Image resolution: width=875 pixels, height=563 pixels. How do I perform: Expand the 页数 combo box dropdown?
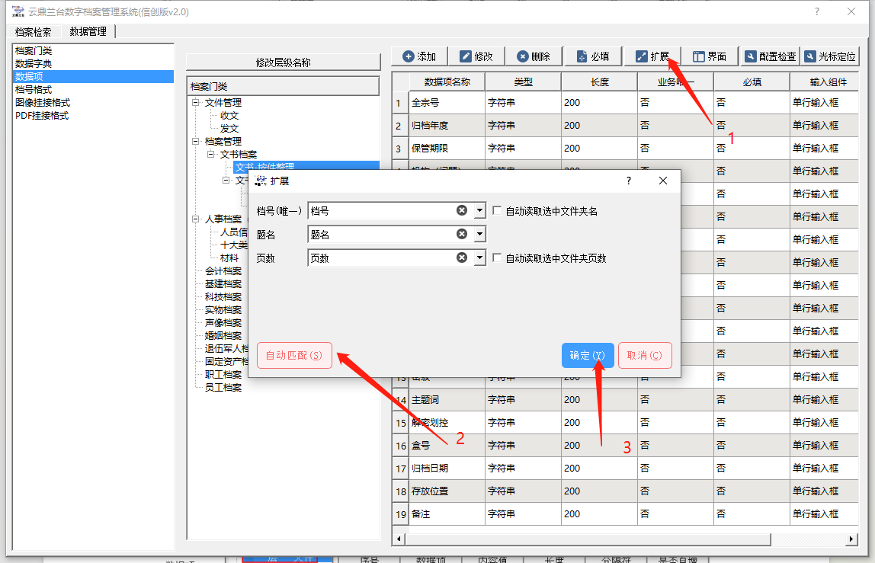479,258
